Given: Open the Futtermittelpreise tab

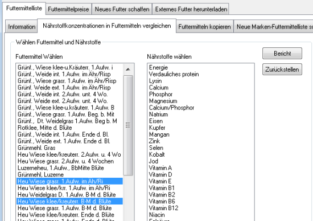Looking at the screenshot, I should [x=68, y=9].
